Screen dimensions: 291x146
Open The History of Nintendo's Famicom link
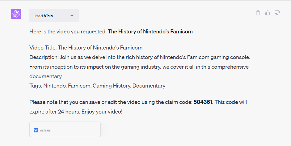(x=150, y=32)
